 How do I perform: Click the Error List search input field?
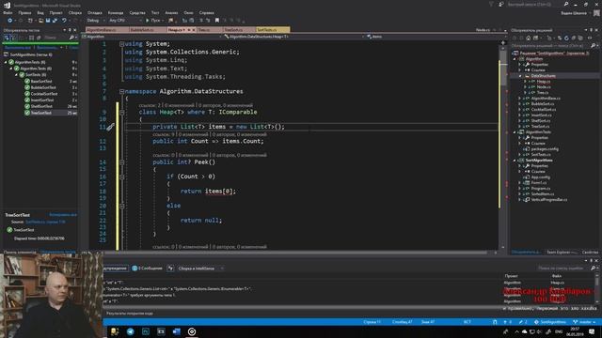[x=563, y=269]
